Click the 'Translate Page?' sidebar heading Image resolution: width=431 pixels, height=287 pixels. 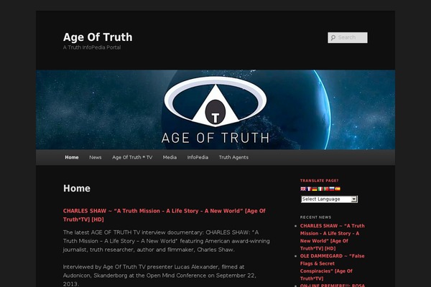click(320, 180)
